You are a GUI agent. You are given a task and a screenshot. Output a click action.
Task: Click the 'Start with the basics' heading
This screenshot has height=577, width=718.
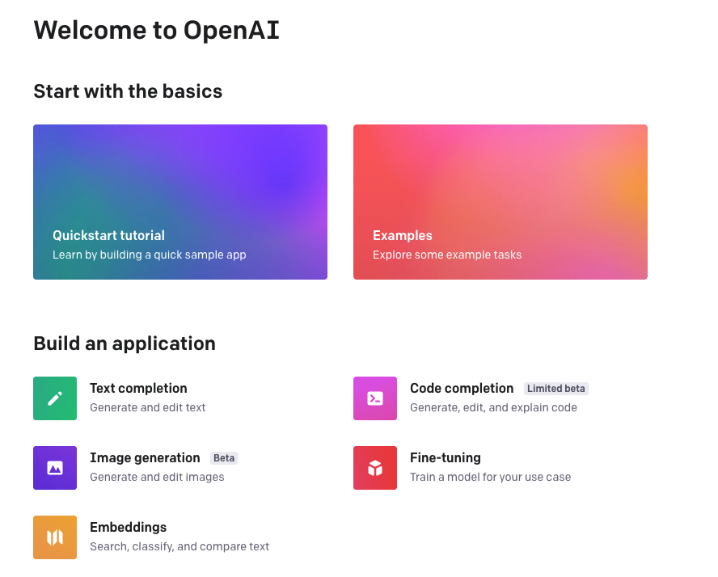point(128,91)
